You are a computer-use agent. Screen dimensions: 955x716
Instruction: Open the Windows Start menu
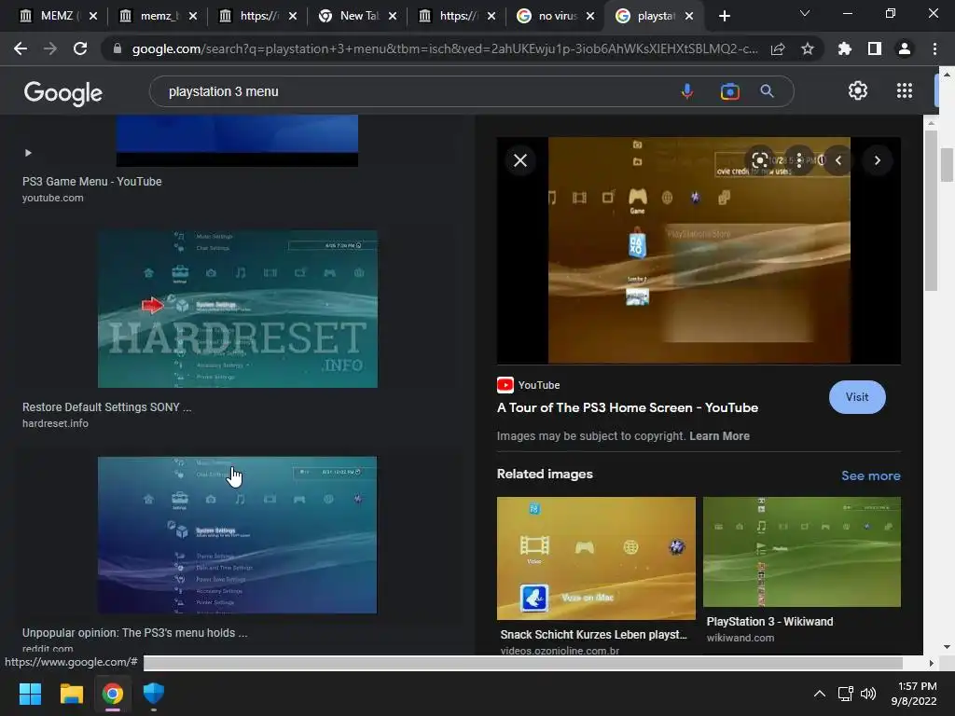coord(30,694)
